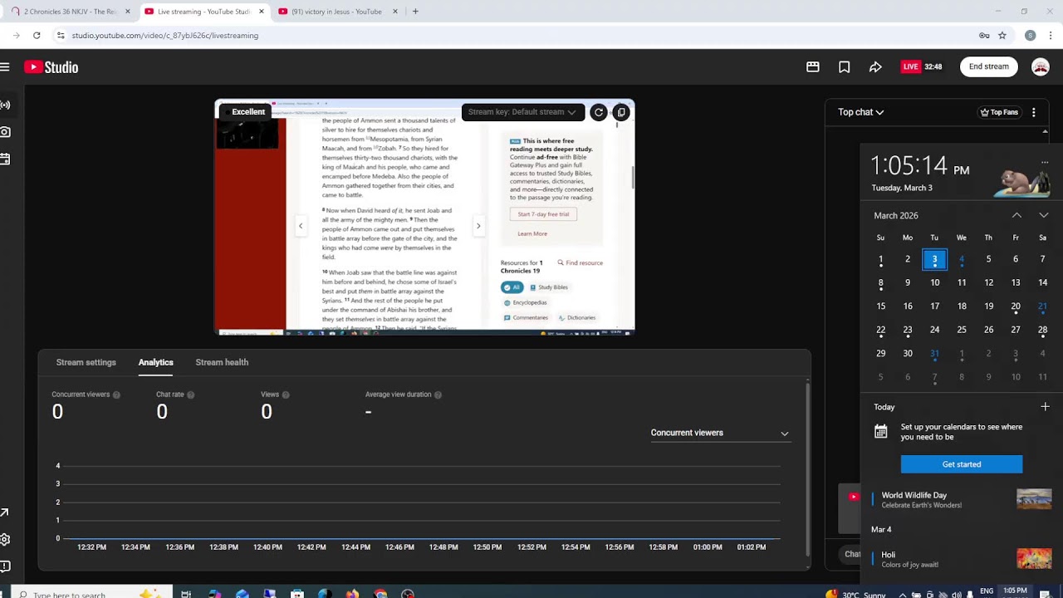1063x598 pixels.
Task: Open the clapperboard clip icon in header
Action: coord(813,67)
